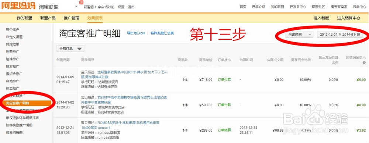Click 进入结算中心
Image resolution: width=369 pixels, height=143 pixels.
coord(349,18)
